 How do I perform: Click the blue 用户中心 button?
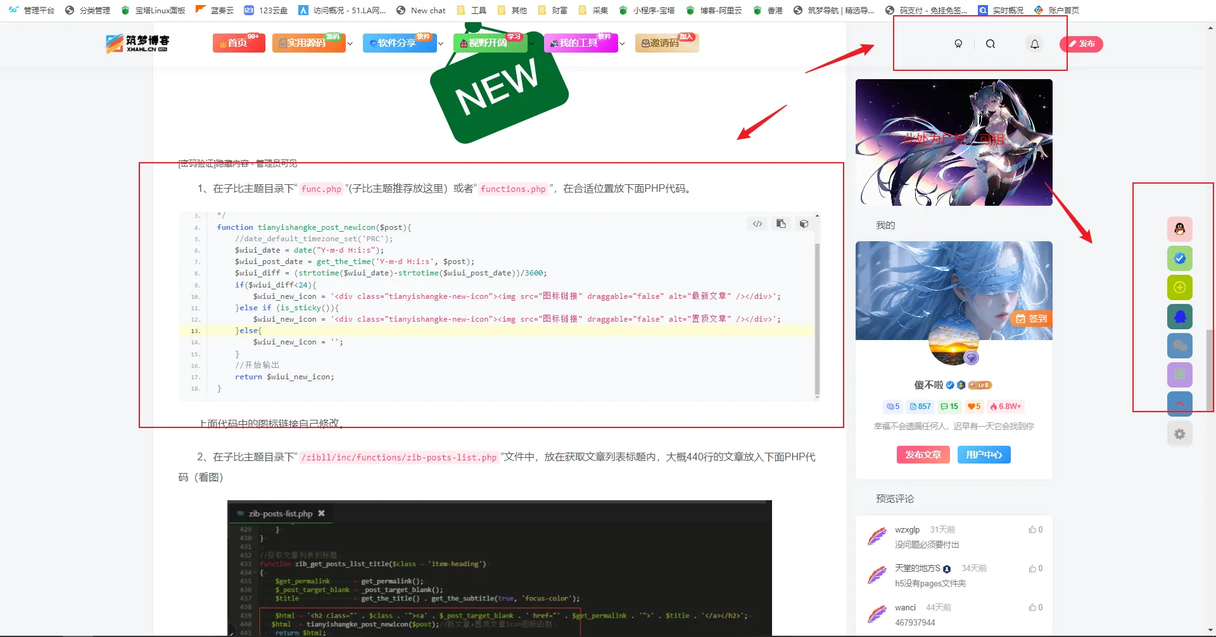point(984,455)
